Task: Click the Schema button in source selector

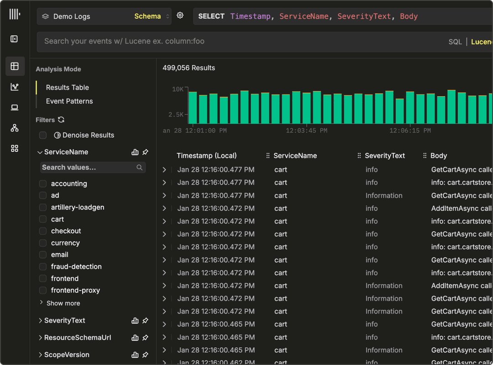Action: (x=147, y=16)
